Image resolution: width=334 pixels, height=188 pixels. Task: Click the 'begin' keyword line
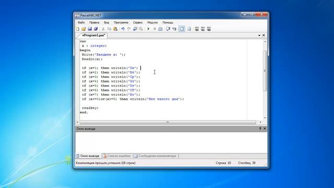point(85,50)
